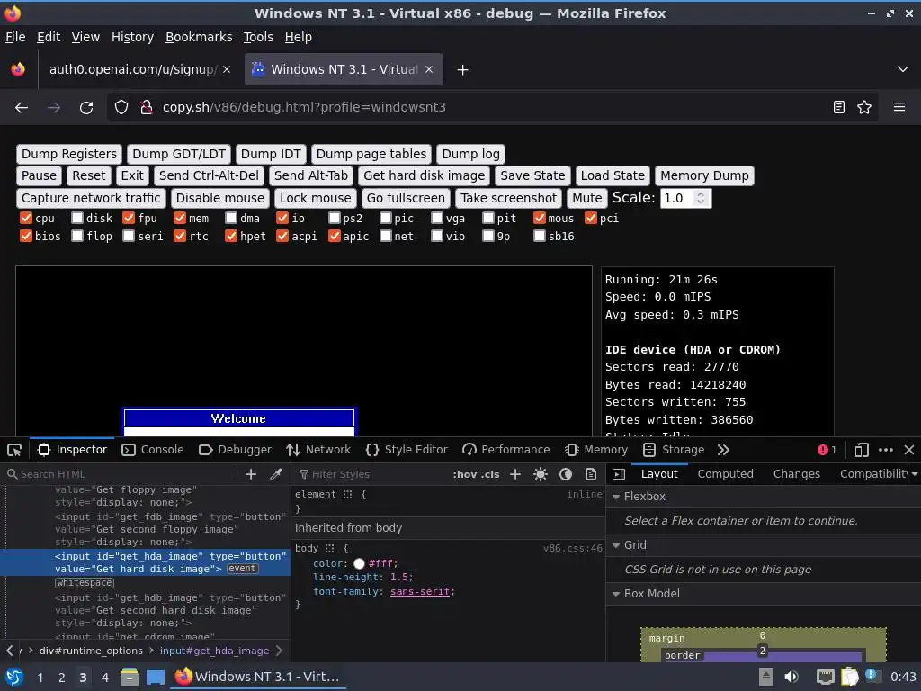The height and width of the screenshot is (691, 921).
Task: Click Take screenshot button
Action: [x=509, y=198]
